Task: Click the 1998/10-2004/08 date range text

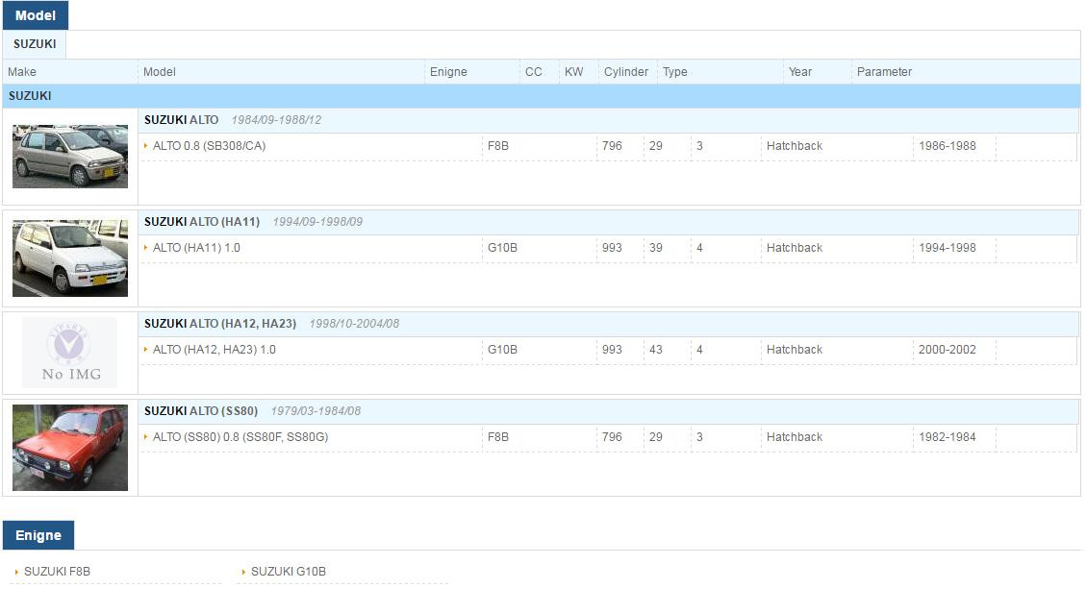Action: coord(354,324)
